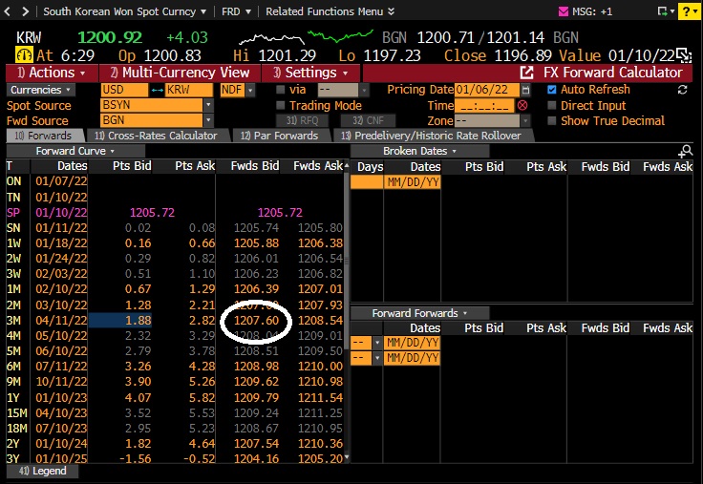703x484 pixels.
Task: Expand the Related Functions Menu
Action: tap(330, 11)
